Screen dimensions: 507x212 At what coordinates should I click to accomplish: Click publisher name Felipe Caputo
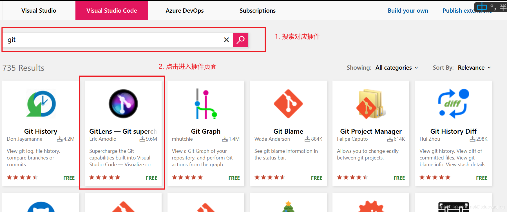[352, 139]
